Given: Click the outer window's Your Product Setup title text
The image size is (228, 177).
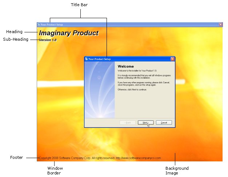Looking at the screenshot, I should coord(52,25).
